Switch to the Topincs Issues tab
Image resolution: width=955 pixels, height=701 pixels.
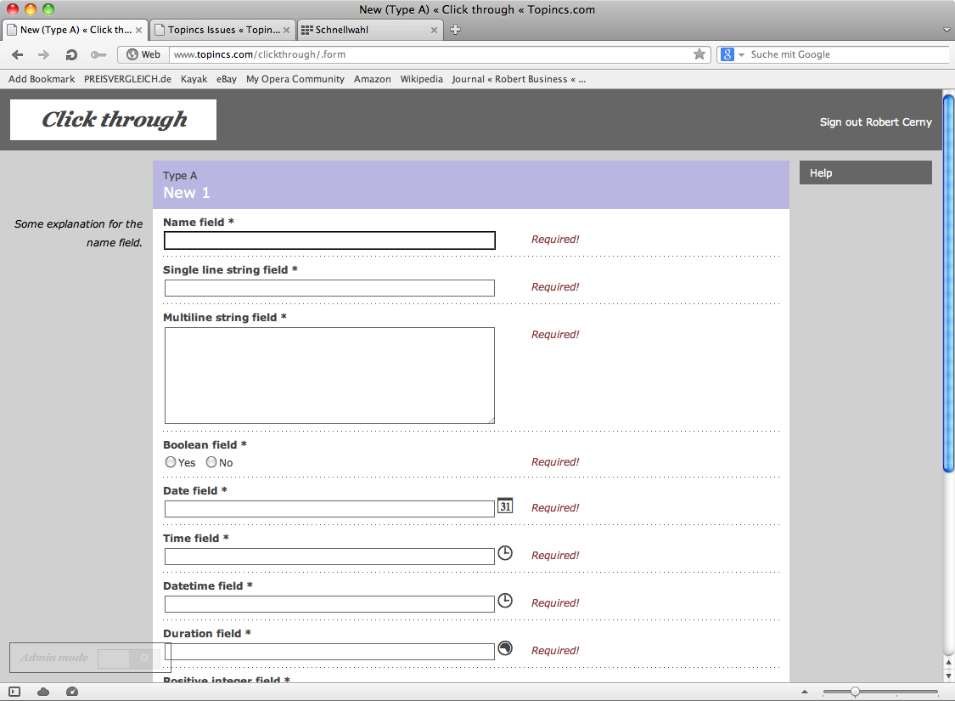(223, 30)
